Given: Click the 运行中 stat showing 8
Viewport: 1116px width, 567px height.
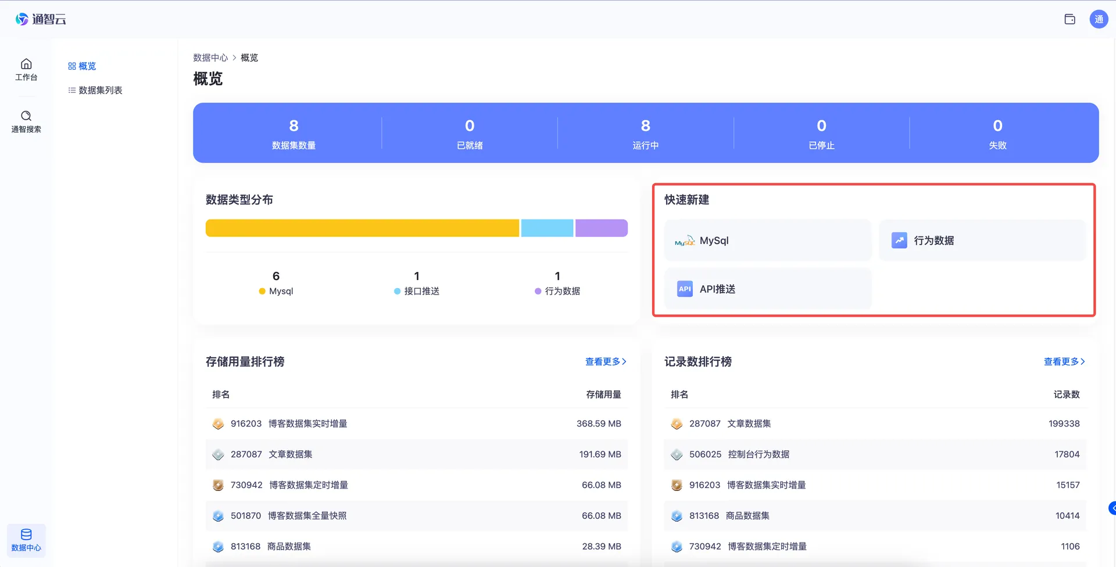Looking at the screenshot, I should 646,134.
